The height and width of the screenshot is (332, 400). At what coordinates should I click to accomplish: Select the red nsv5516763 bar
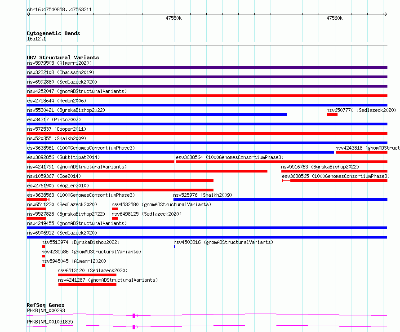click(334, 171)
